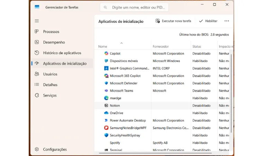263x156 pixels.
Task: Click Spotify AB vendor cell
Action: click(x=160, y=143)
